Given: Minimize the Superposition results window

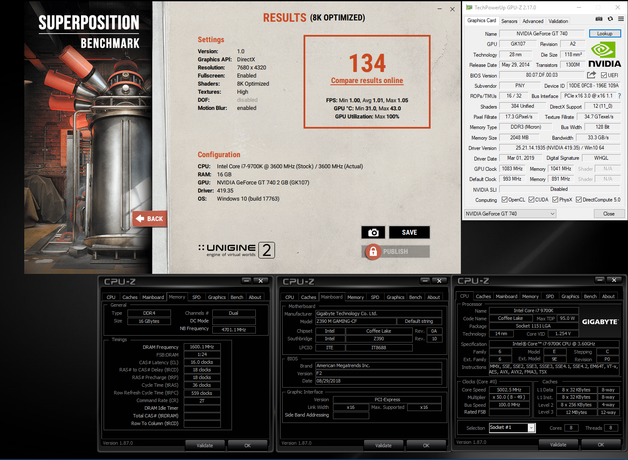Looking at the screenshot, I should pos(440,9).
